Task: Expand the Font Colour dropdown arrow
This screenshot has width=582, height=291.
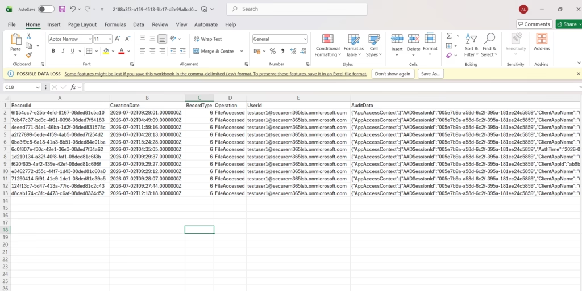Action: [x=129, y=51]
